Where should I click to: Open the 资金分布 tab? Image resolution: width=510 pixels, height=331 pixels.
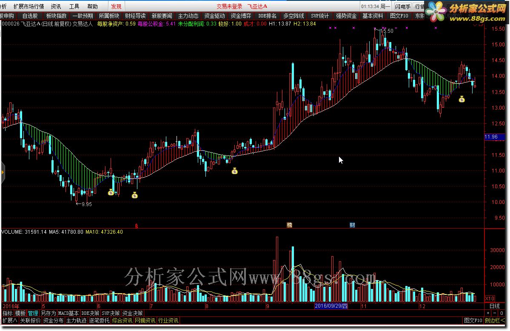53,321
